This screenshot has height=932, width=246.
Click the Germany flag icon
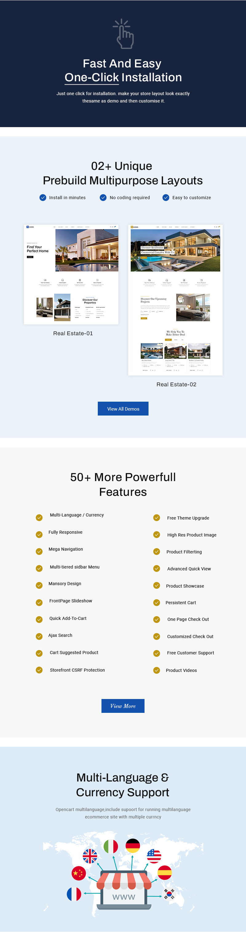tap(133, 846)
